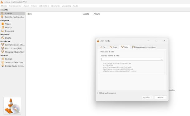190x116 pixels.
Task: Click the Annulla button
Action: (160, 97)
